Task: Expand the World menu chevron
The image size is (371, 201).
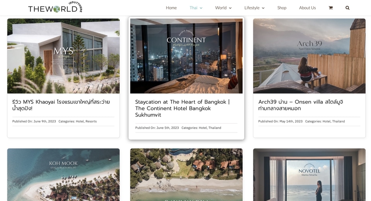Action: point(230,8)
